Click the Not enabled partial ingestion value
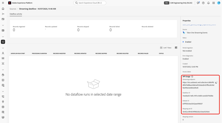 coord(187,51)
